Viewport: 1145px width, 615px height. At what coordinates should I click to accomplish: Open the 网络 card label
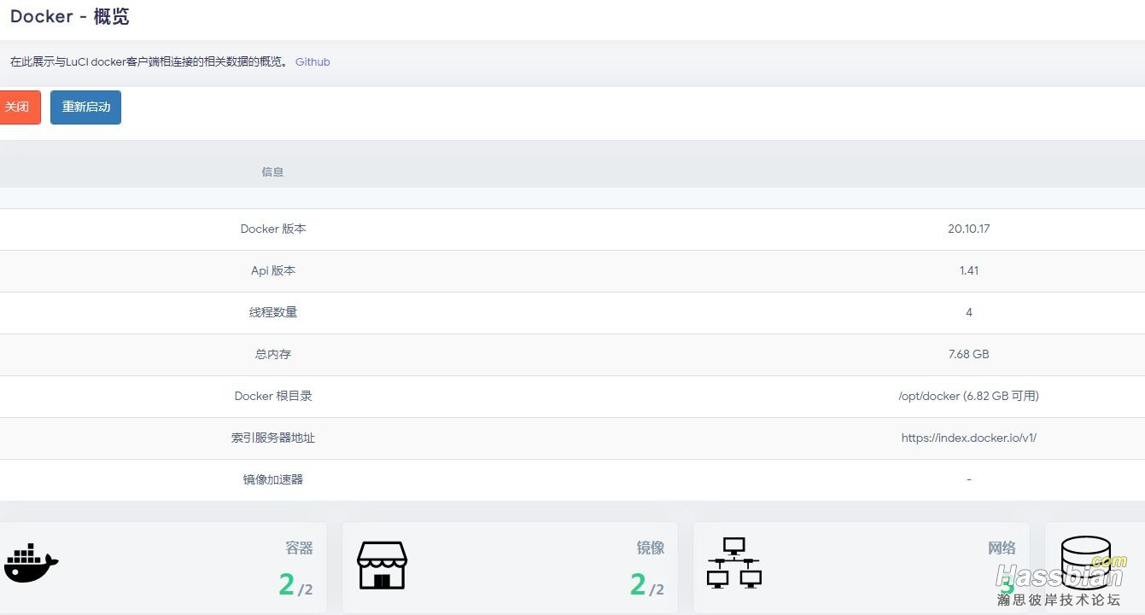click(x=1002, y=548)
